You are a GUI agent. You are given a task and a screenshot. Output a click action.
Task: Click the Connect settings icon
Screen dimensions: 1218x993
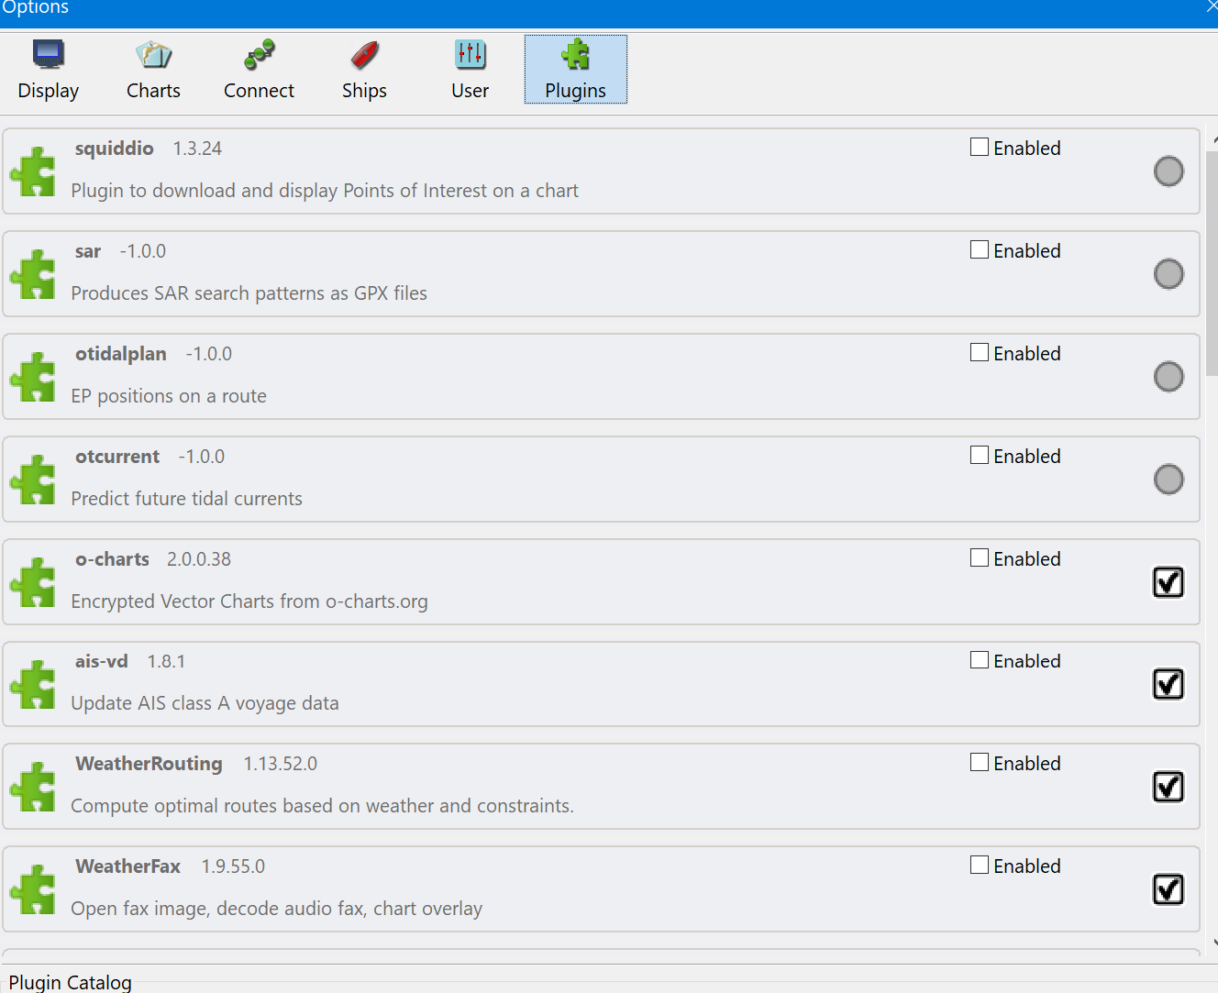click(x=259, y=55)
